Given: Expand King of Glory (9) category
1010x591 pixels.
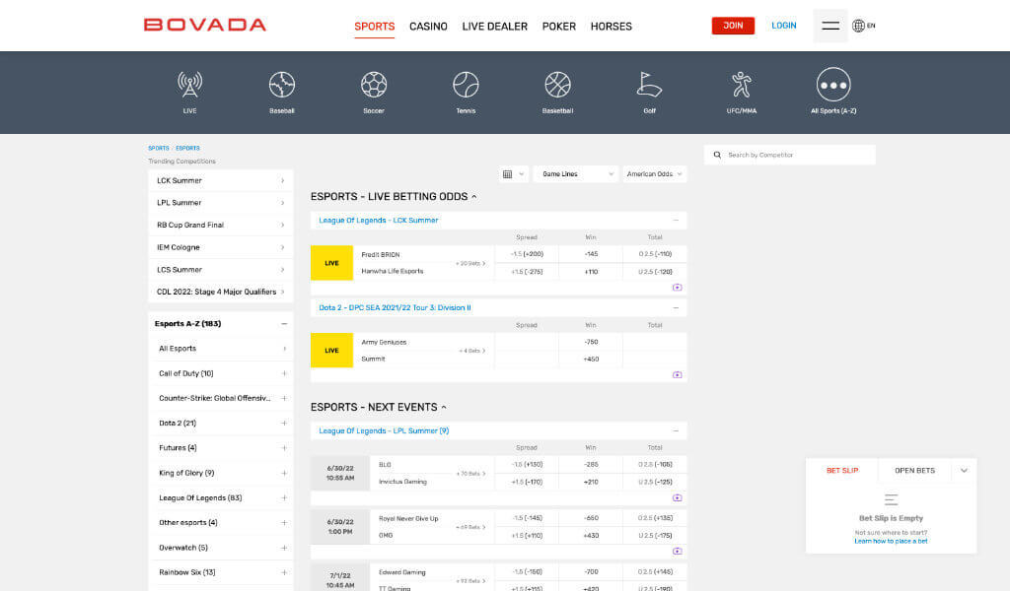Looking at the screenshot, I should 284,473.
